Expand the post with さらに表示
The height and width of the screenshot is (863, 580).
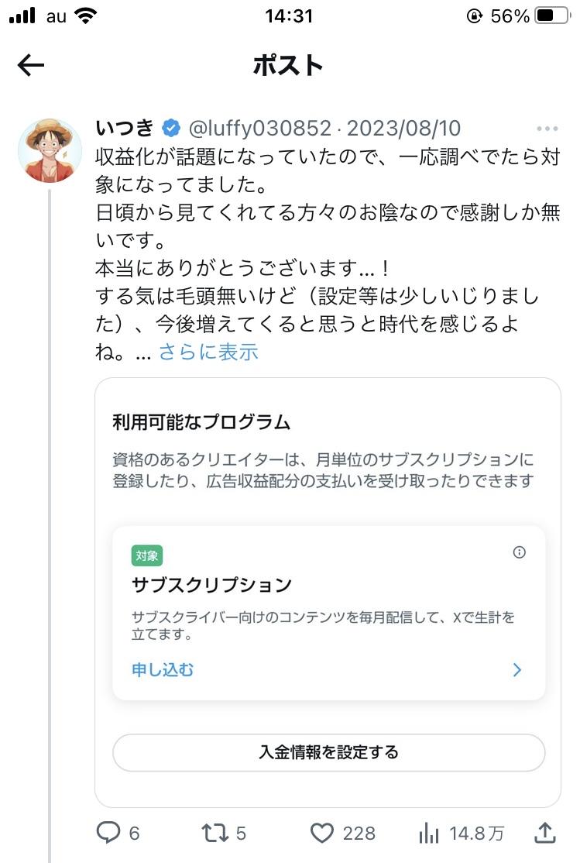pyautogui.click(x=208, y=352)
